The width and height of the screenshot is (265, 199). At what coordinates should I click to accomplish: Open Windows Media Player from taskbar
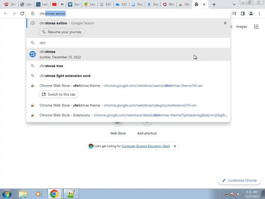tap(39, 194)
